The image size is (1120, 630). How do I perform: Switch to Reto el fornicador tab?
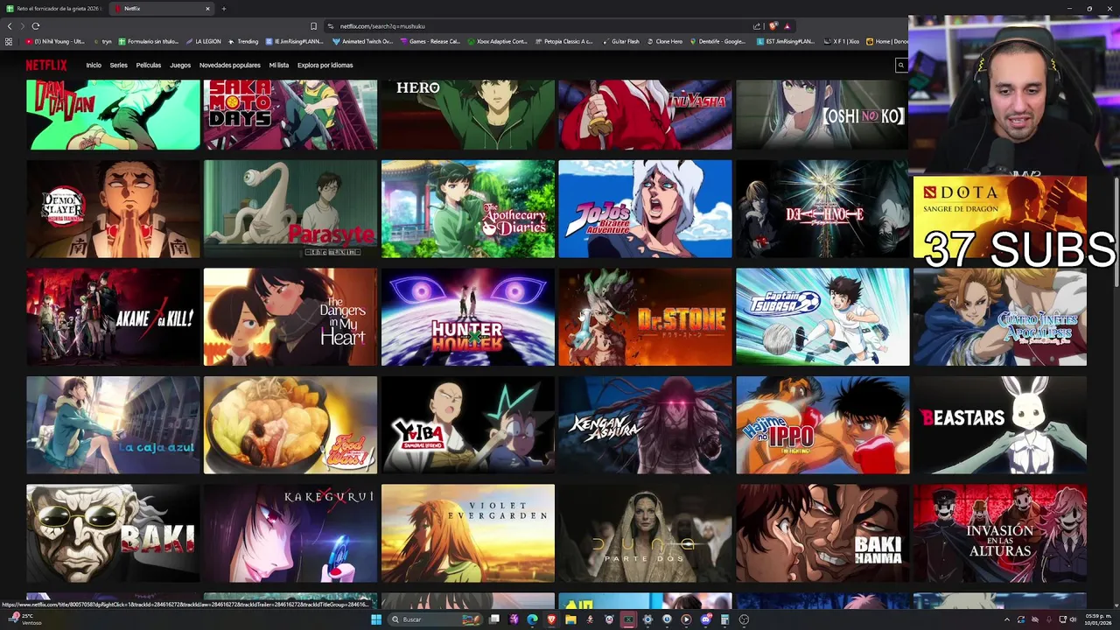tap(54, 9)
